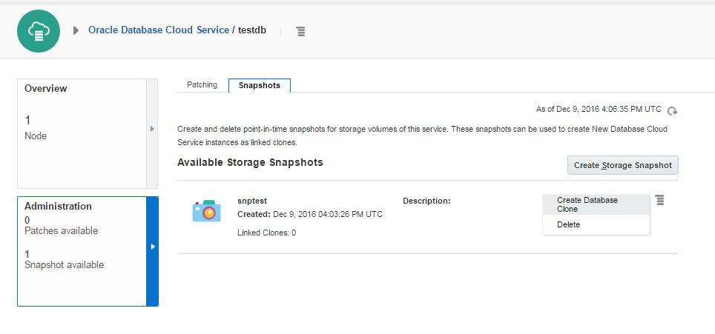715x334 pixels.
Task: Expand the Overview panel arrow
Action: coord(152,129)
